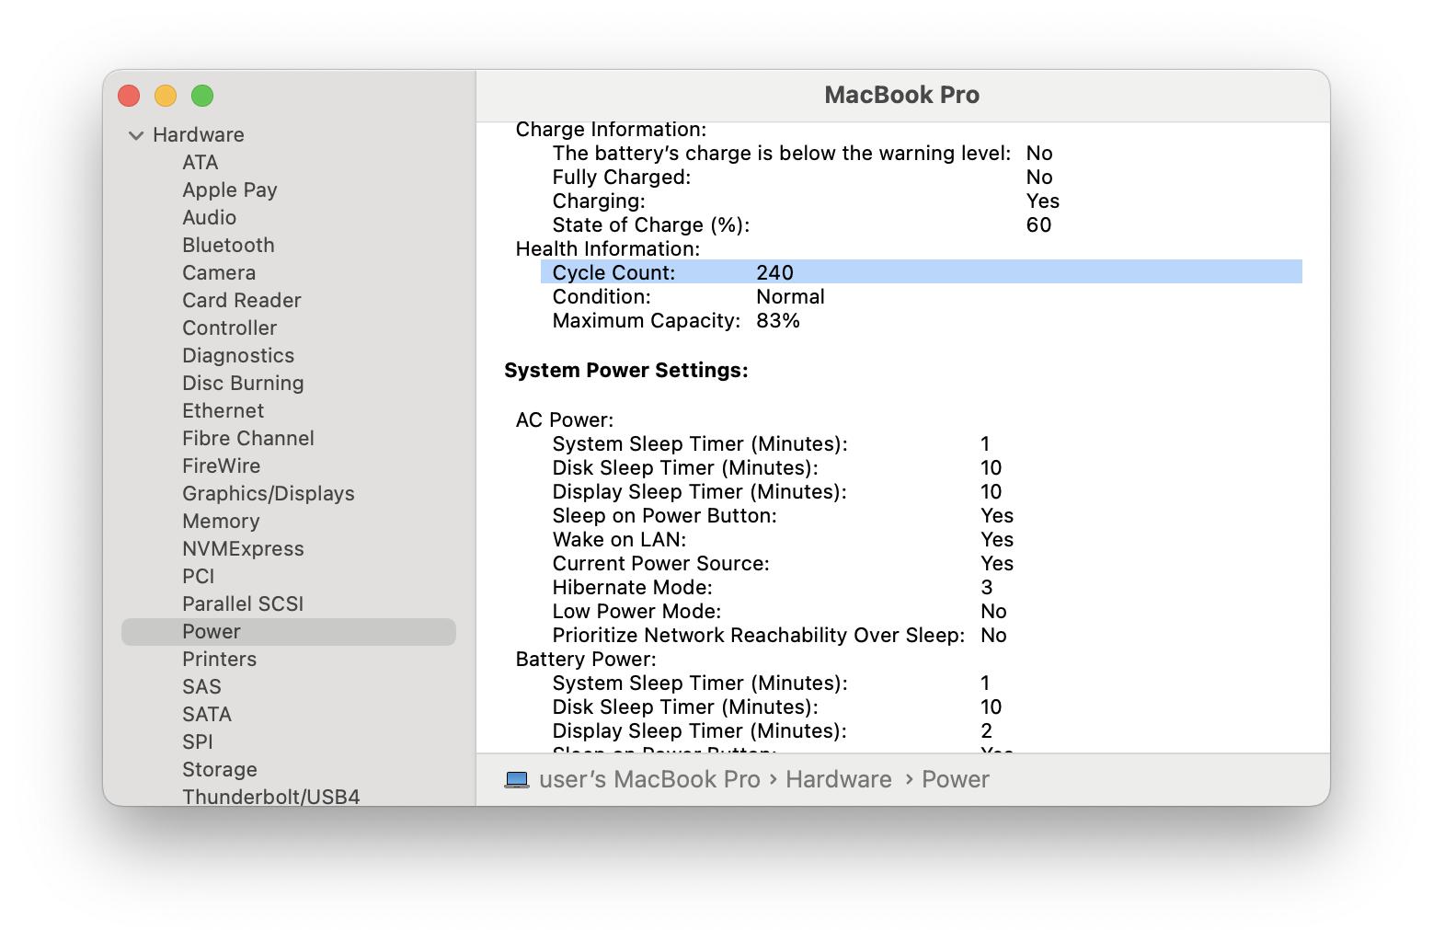Viewport: 1433px width, 942px height.
Task: Click the laptop icon in path bar
Action: point(517,780)
